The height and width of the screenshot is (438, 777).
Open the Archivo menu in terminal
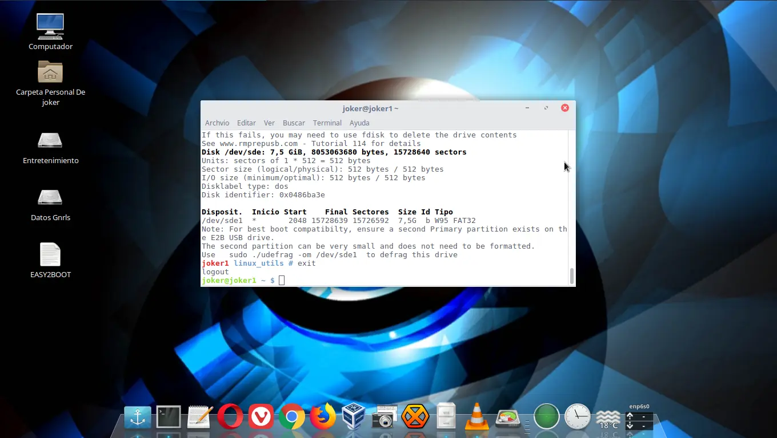click(x=217, y=123)
